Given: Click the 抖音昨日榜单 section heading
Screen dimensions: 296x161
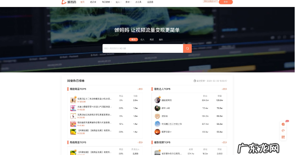Looking at the screenshot, I should (x=76, y=81).
